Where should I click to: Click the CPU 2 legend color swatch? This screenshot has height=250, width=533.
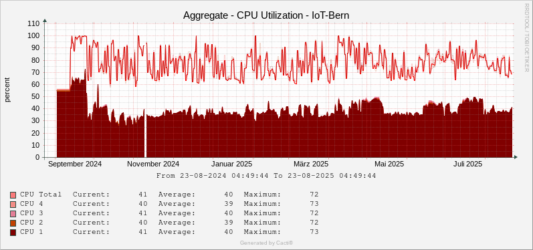click(13, 223)
